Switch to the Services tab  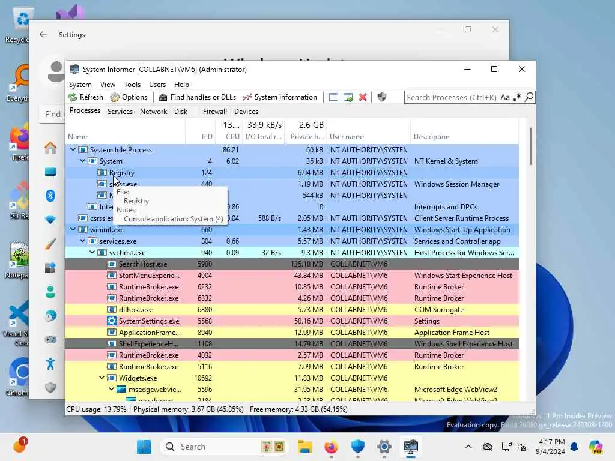click(120, 111)
